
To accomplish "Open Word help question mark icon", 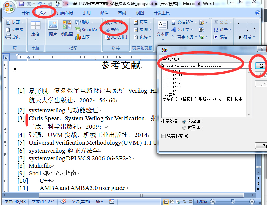I will (258, 13).
